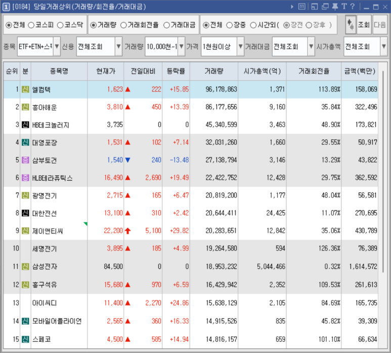
Task: Click the teal 신 badge beside 대영포장
Action: [25, 142]
